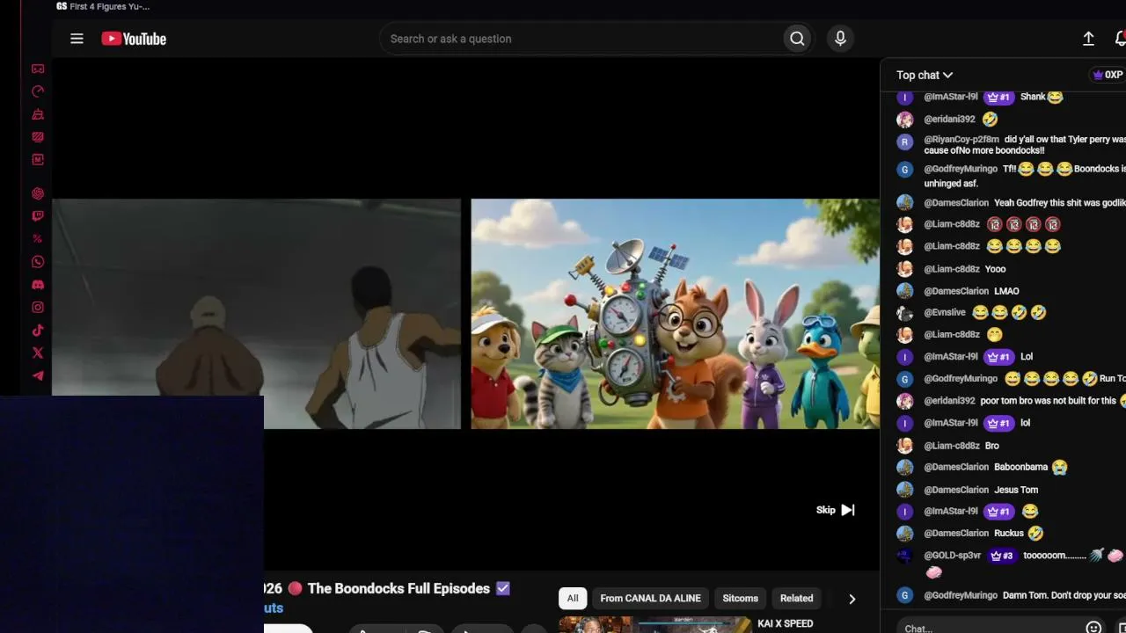
Task: Open the striped square icon in sidebar
Action: tap(38, 137)
